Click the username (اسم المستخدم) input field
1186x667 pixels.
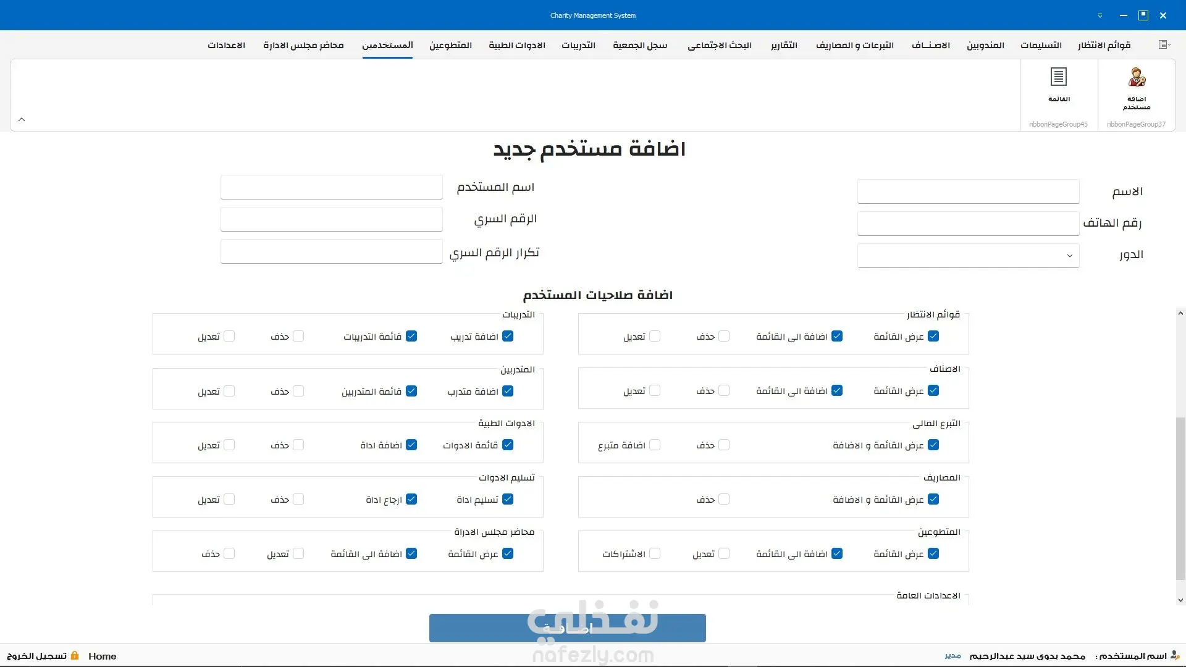point(332,187)
